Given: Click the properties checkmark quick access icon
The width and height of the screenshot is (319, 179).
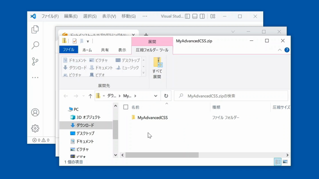Looking at the screenshot, I should [75, 41].
